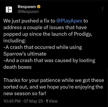The height and width of the screenshot is (107, 108).
Task: Open the Respawn display name link
Action: [27, 7]
